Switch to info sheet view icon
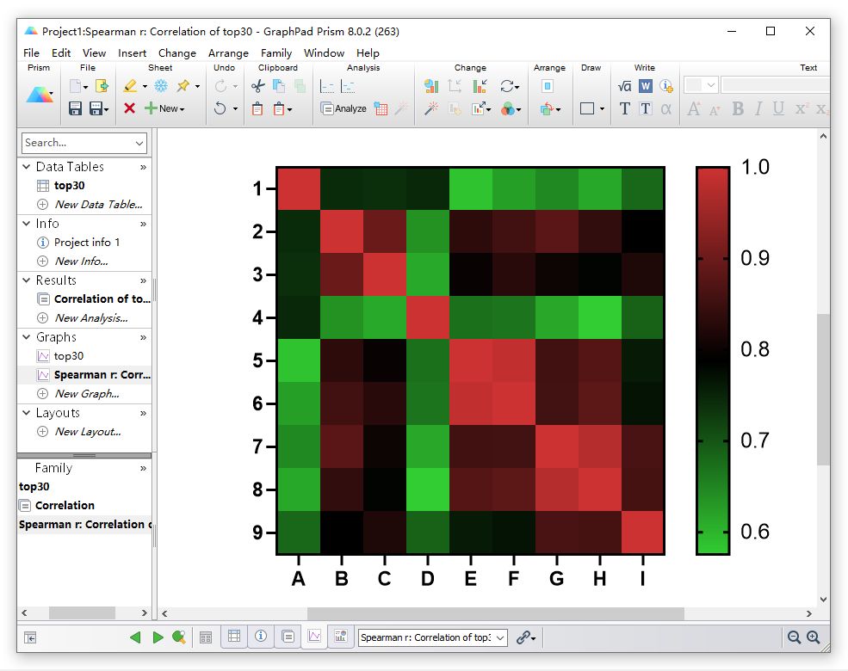This screenshot has width=848, height=671. coord(261,636)
